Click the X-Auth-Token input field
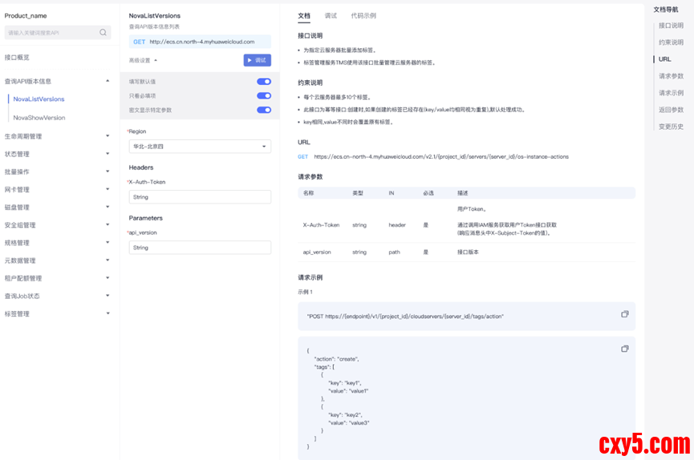The image size is (694, 460). (x=200, y=197)
